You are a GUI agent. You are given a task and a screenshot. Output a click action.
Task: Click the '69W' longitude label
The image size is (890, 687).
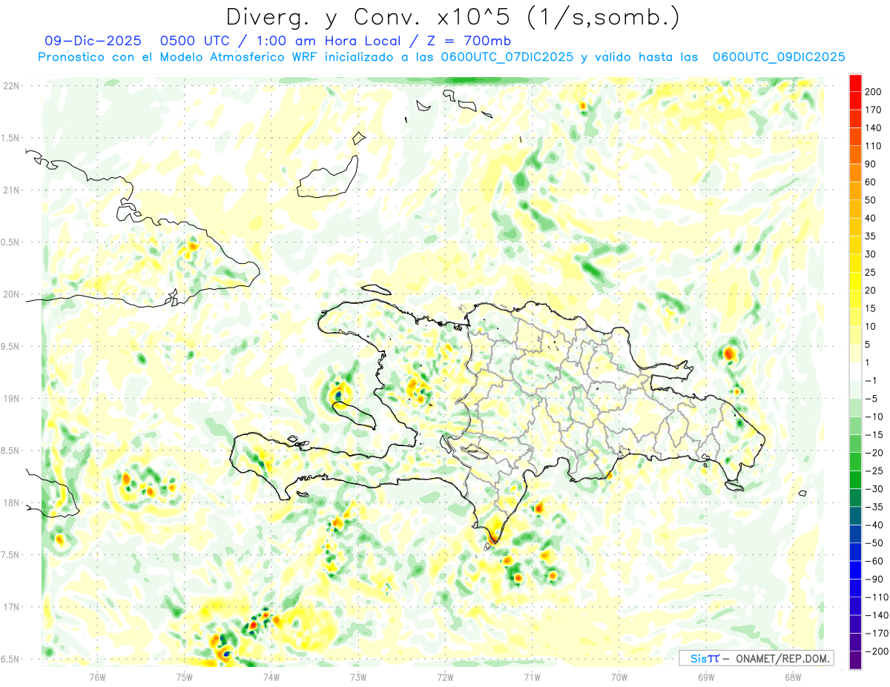(x=706, y=677)
